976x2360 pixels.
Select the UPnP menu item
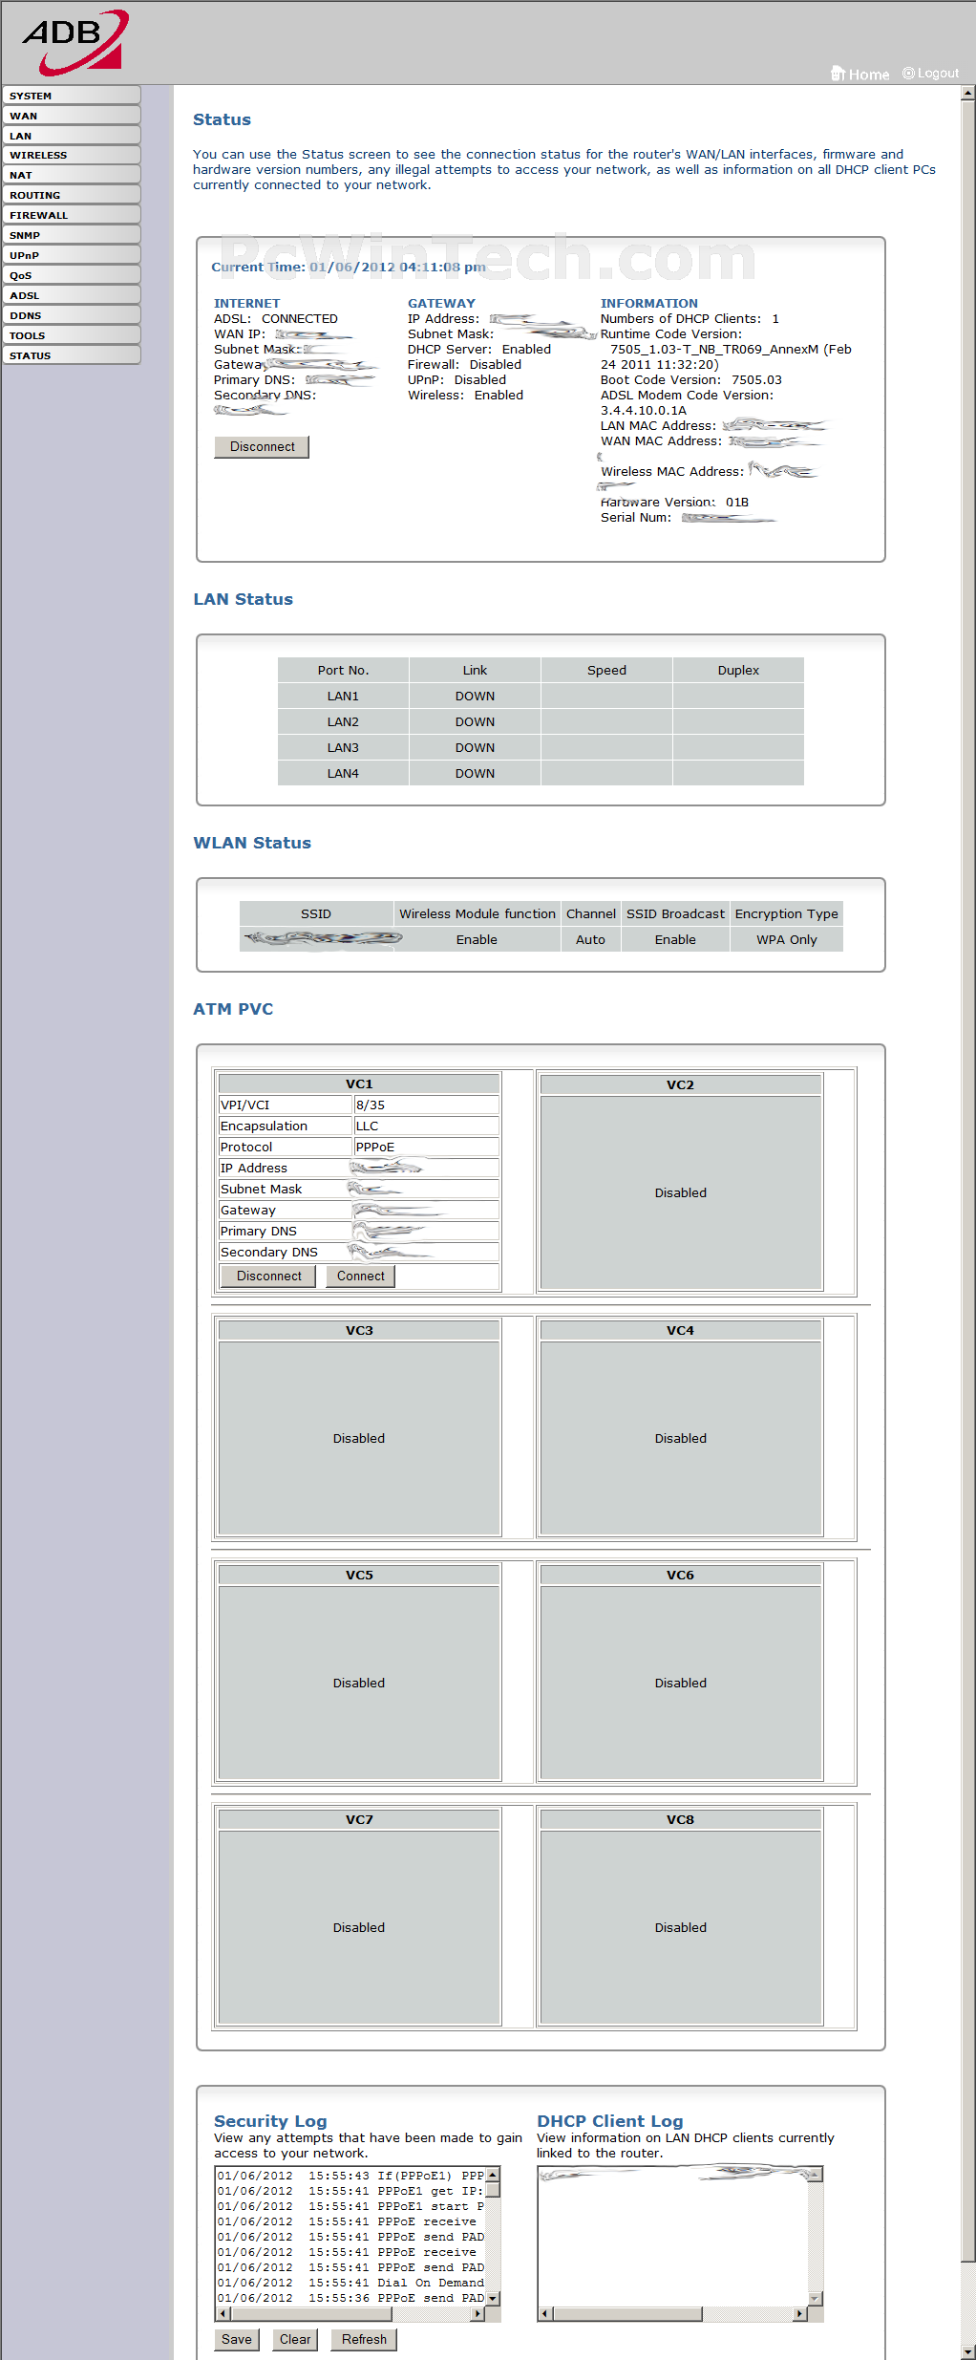[72, 255]
